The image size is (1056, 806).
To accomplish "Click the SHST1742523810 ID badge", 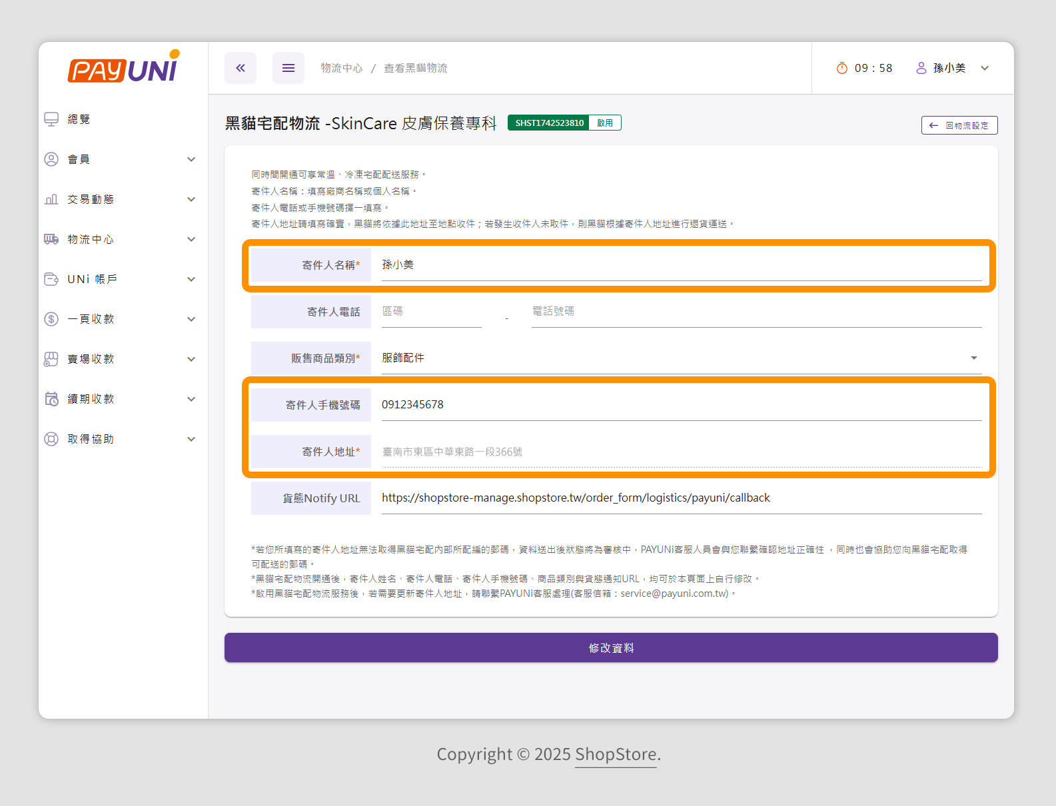I will 549,123.
